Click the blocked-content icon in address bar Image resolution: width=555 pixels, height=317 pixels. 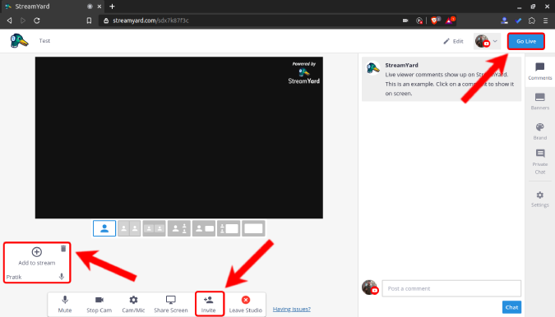[419, 21]
